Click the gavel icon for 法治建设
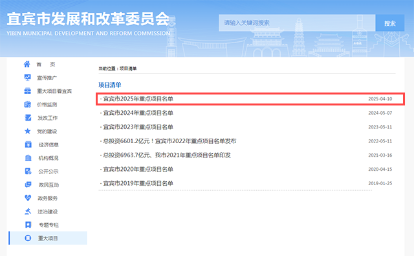This screenshot has height=256, width=414. coord(28,212)
